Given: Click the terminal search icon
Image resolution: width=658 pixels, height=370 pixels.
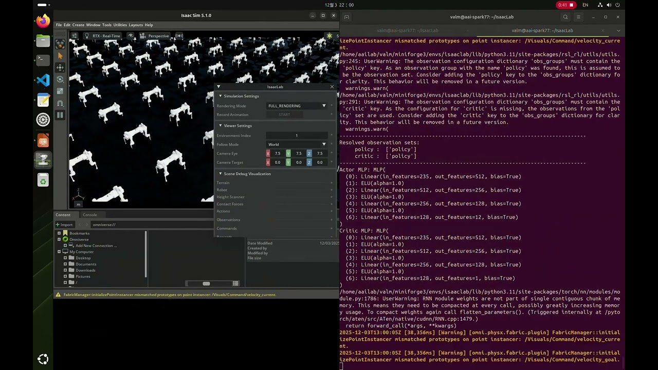Looking at the screenshot, I should point(565,17).
